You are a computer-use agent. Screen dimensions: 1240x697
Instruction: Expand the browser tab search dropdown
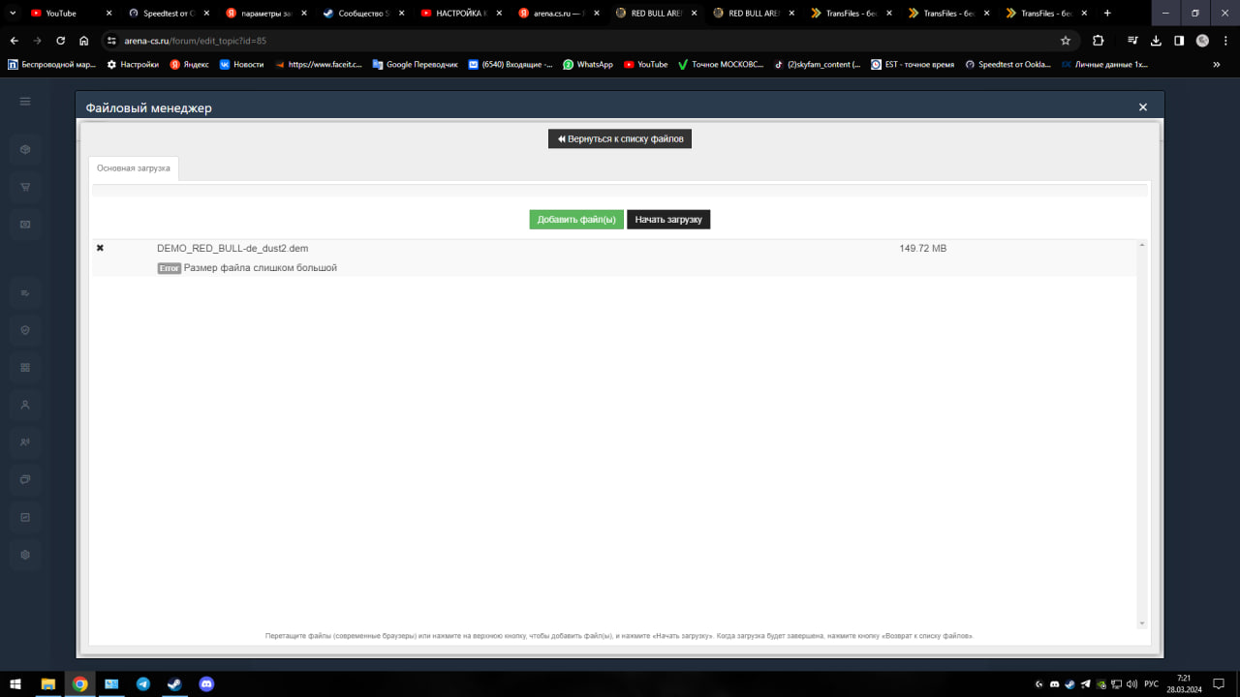tap(13, 14)
